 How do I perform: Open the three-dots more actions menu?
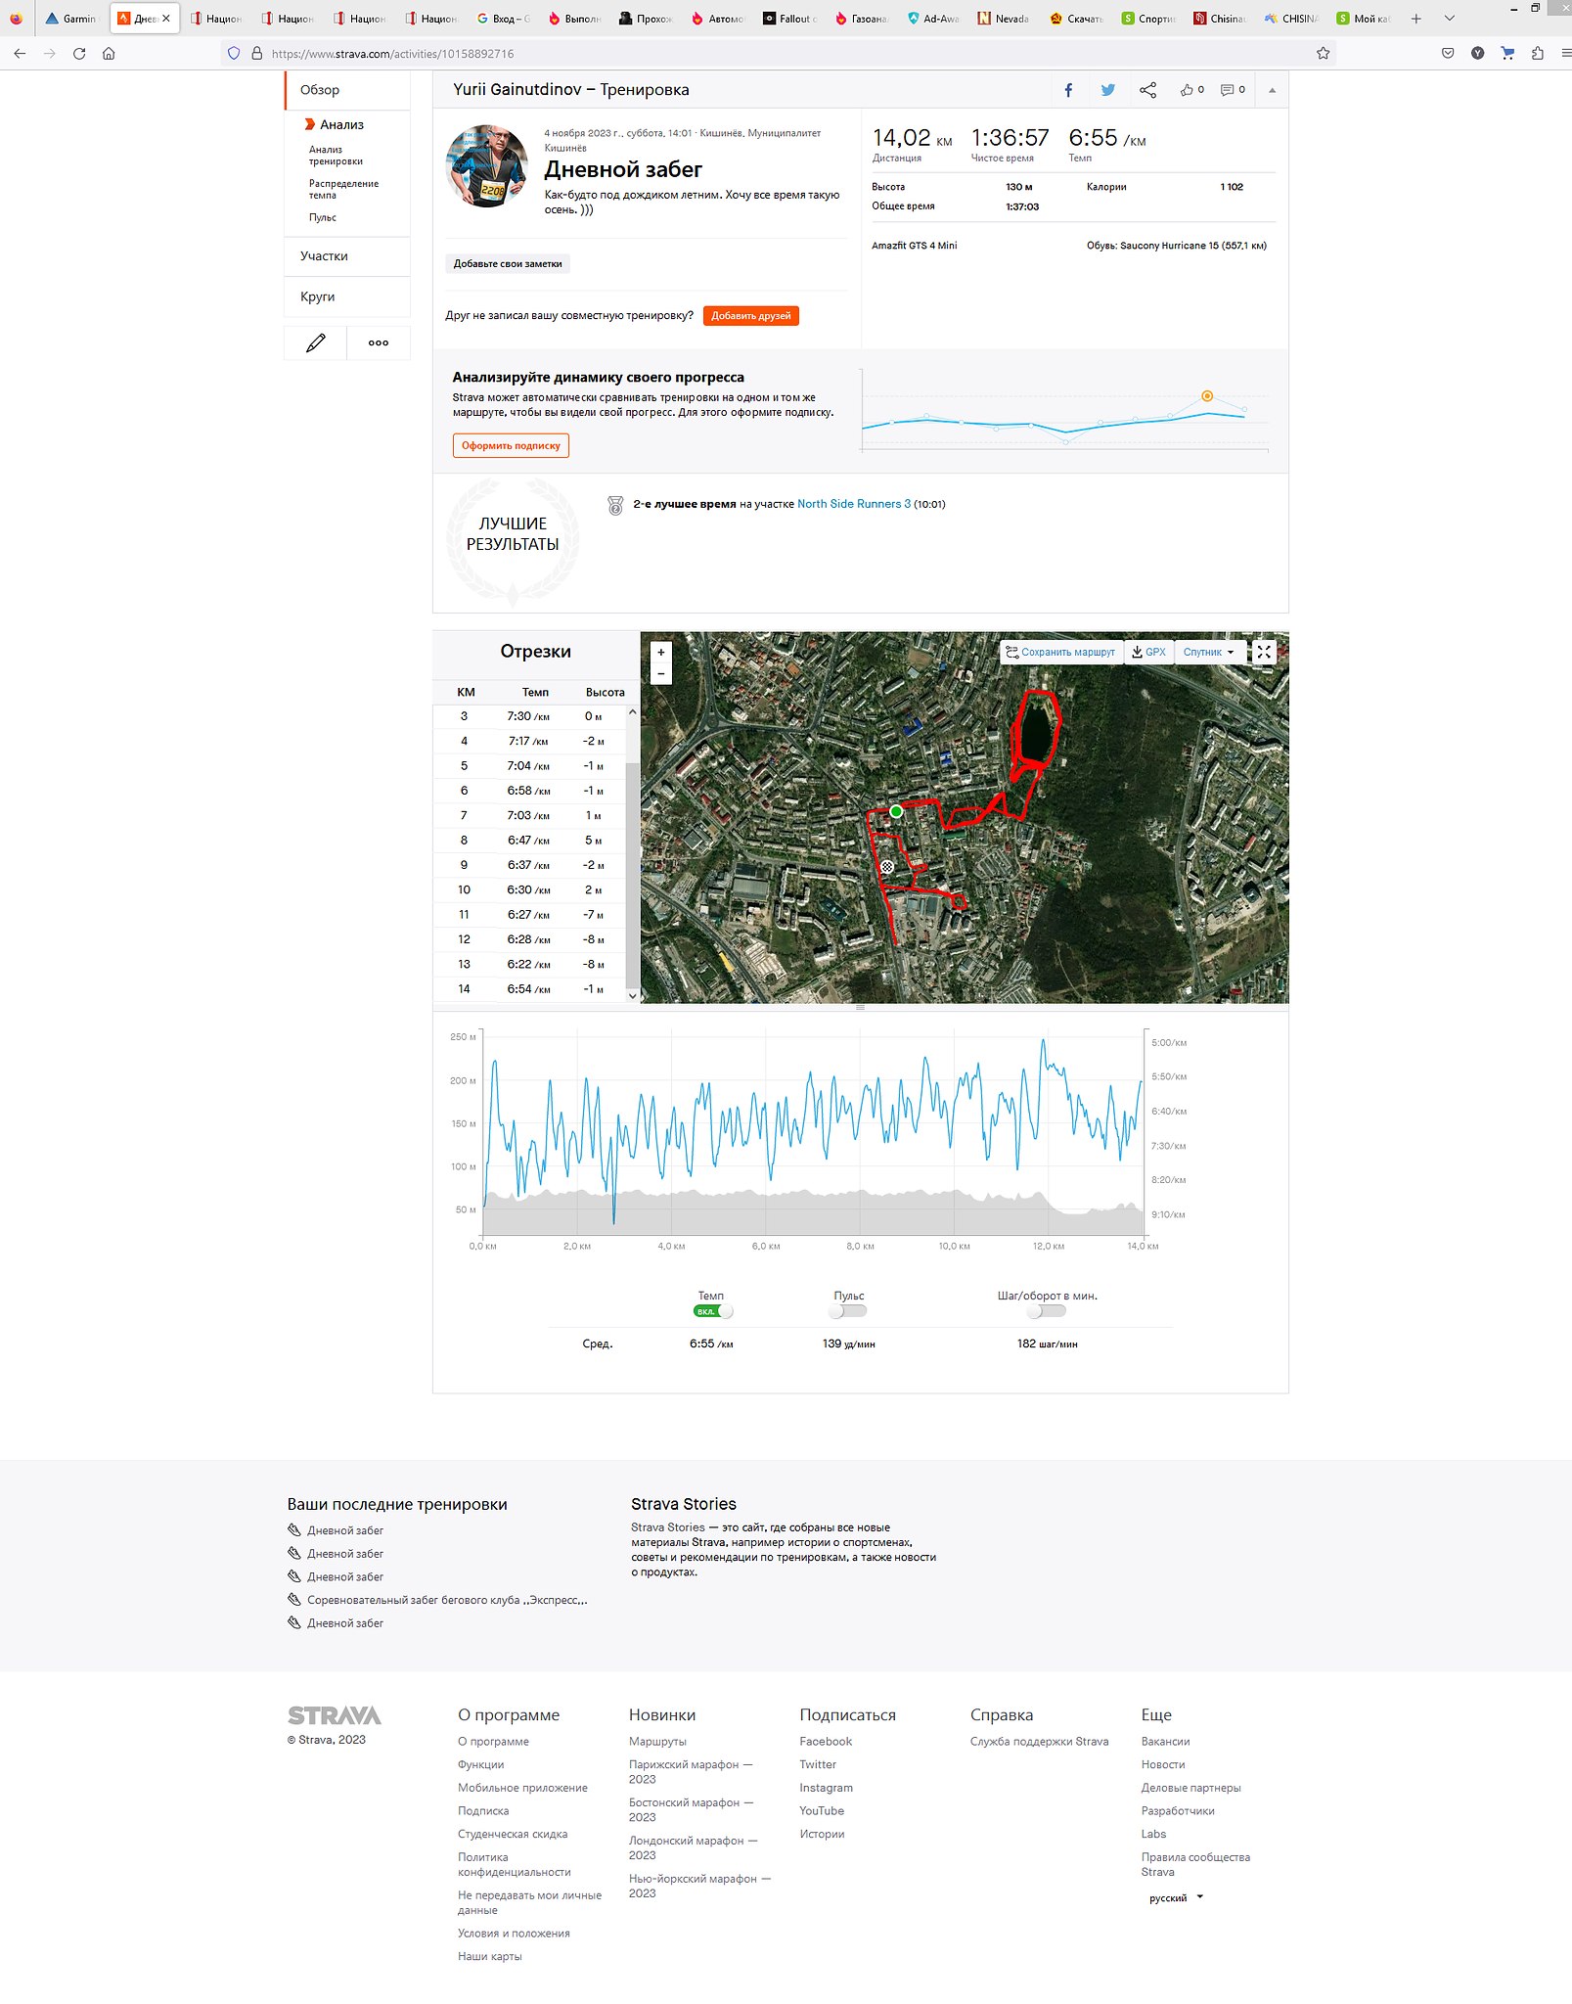pyautogui.click(x=379, y=343)
